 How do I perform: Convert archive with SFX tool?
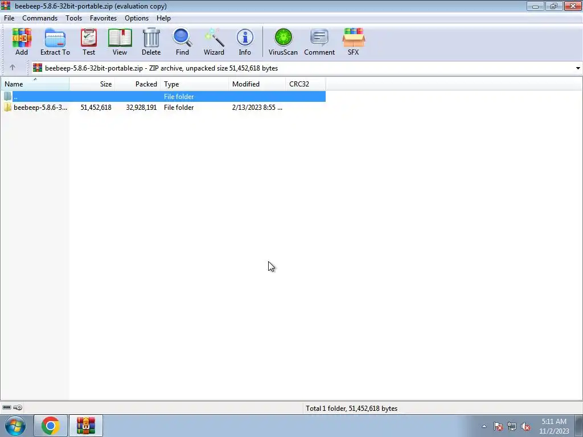[x=353, y=42]
